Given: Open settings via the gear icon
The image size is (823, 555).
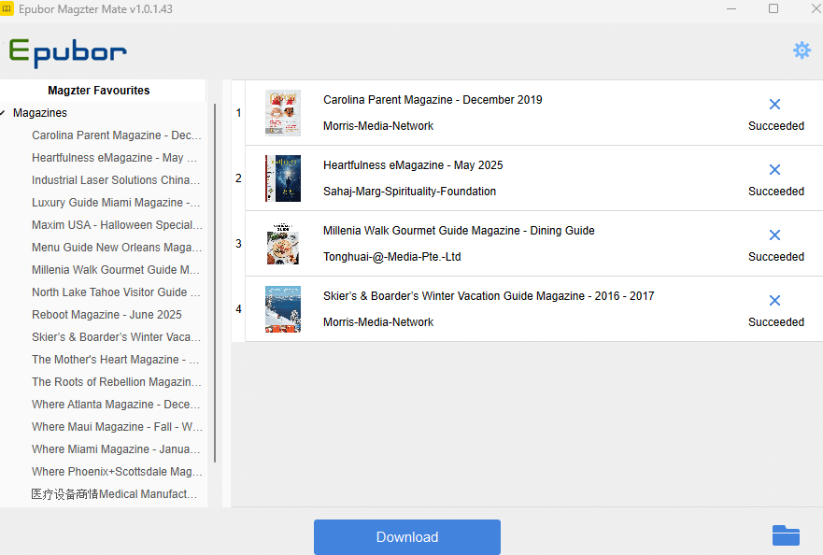Looking at the screenshot, I should pos(802,50).
